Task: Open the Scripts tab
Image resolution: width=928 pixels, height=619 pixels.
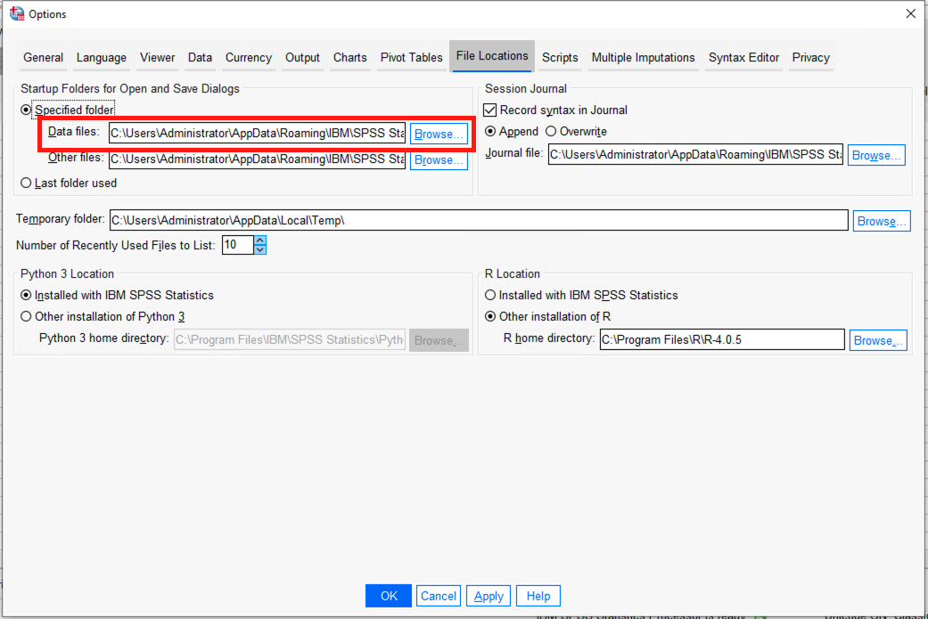Action: pyautogui.click(x=560, y=57)
